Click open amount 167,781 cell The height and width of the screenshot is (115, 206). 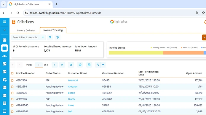pos(199,80)
